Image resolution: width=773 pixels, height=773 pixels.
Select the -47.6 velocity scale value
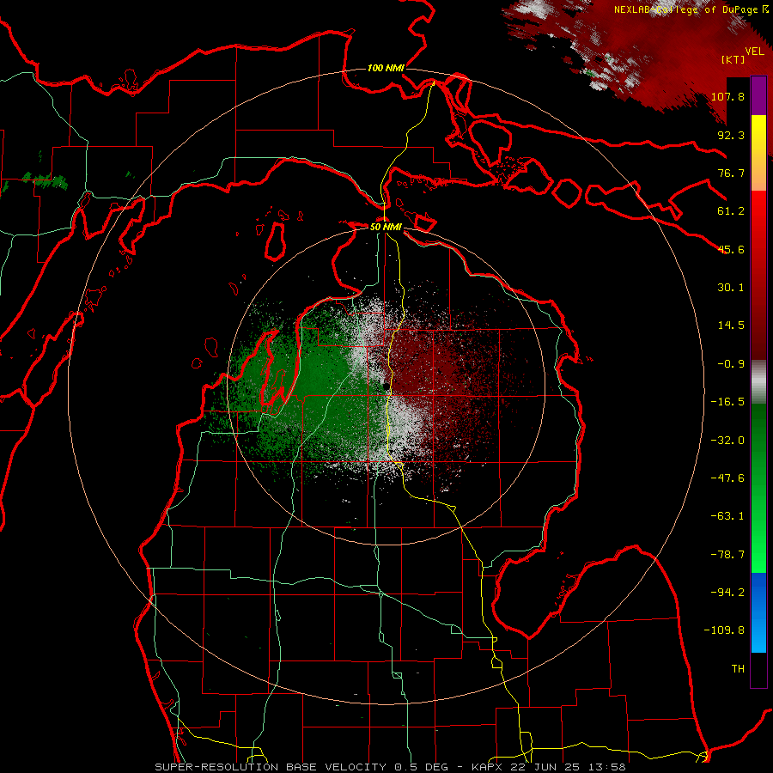click(727, 478)
